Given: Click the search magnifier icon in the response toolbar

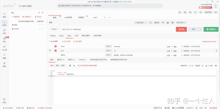Looking at the screenshot, I should tap(74, 65).
